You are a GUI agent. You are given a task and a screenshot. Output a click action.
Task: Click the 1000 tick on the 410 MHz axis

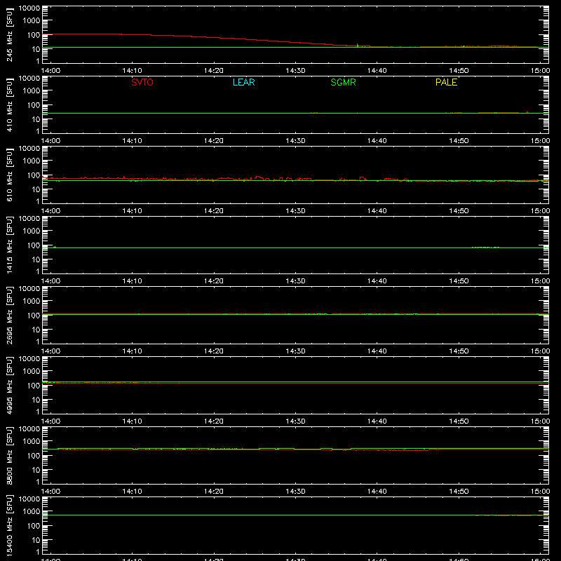[x=32, y=91]
